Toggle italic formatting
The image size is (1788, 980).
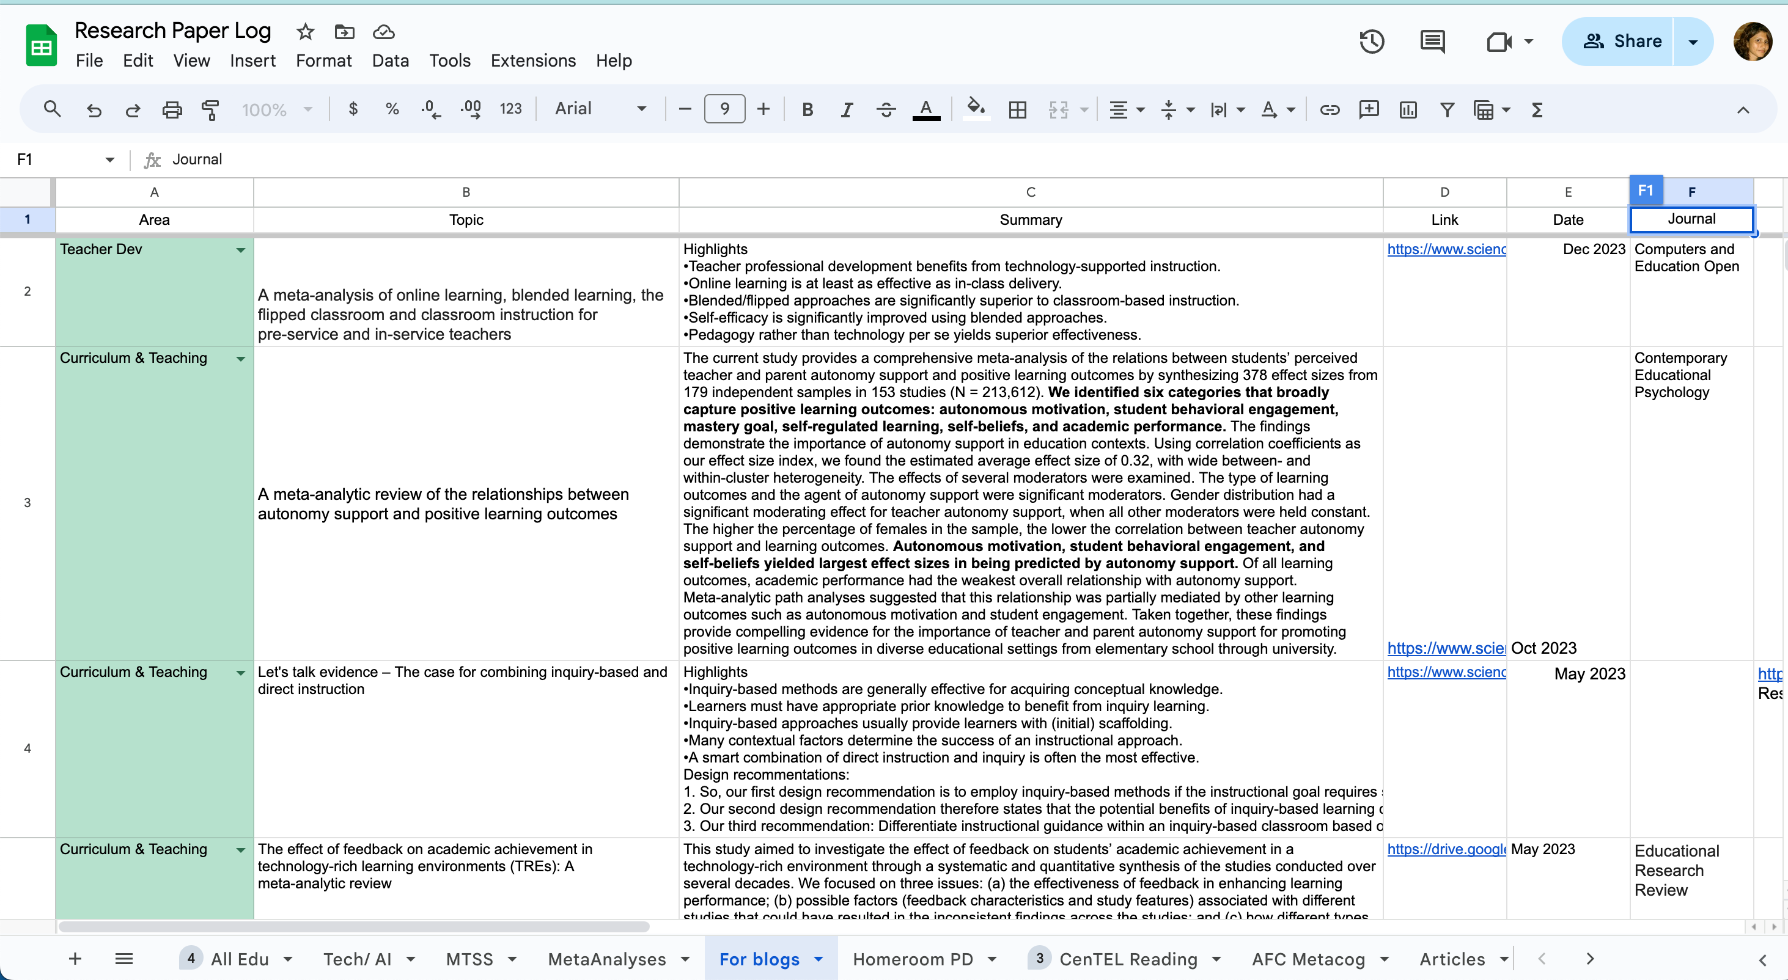coord(847,109)
